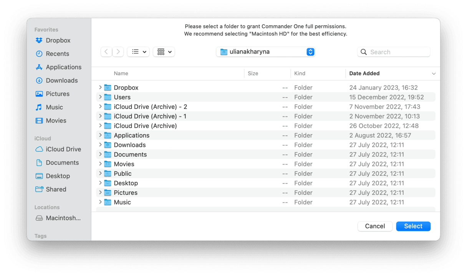
Task: Click the Desktop folder icon in the list
Action: tap(108, 183)
